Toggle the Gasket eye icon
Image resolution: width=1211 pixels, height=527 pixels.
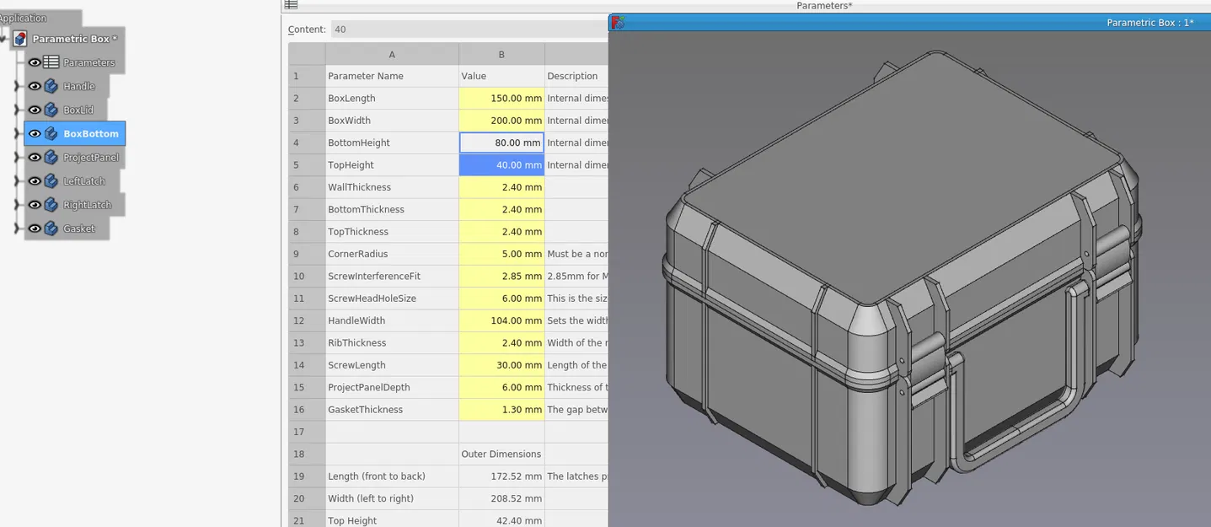[35, 228]
